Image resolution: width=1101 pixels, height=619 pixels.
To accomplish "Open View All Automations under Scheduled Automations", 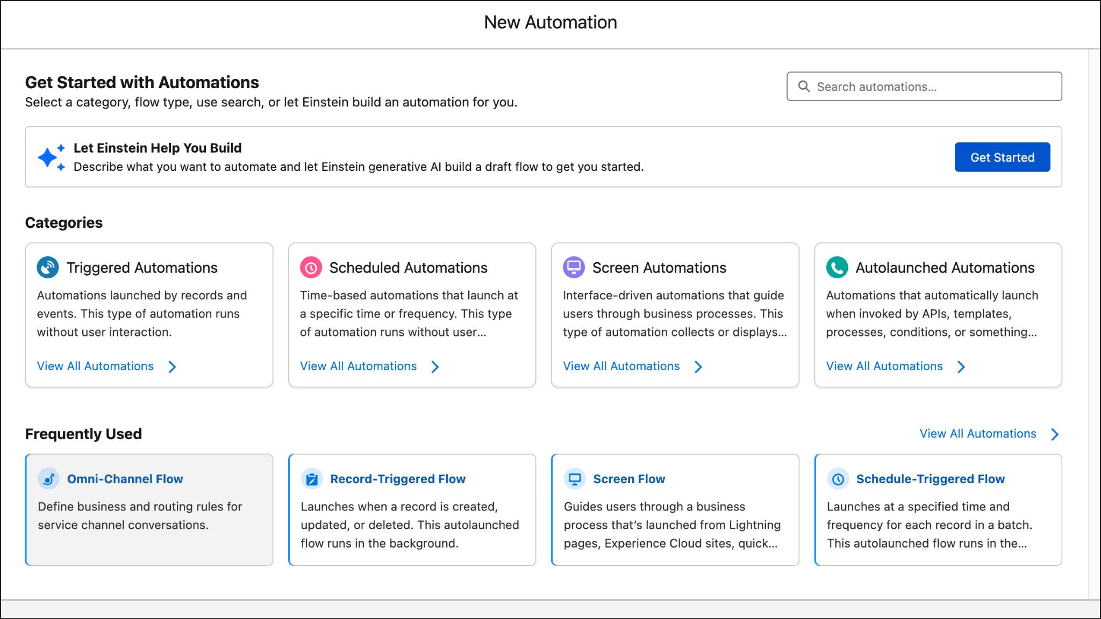I will pos(358,366).
